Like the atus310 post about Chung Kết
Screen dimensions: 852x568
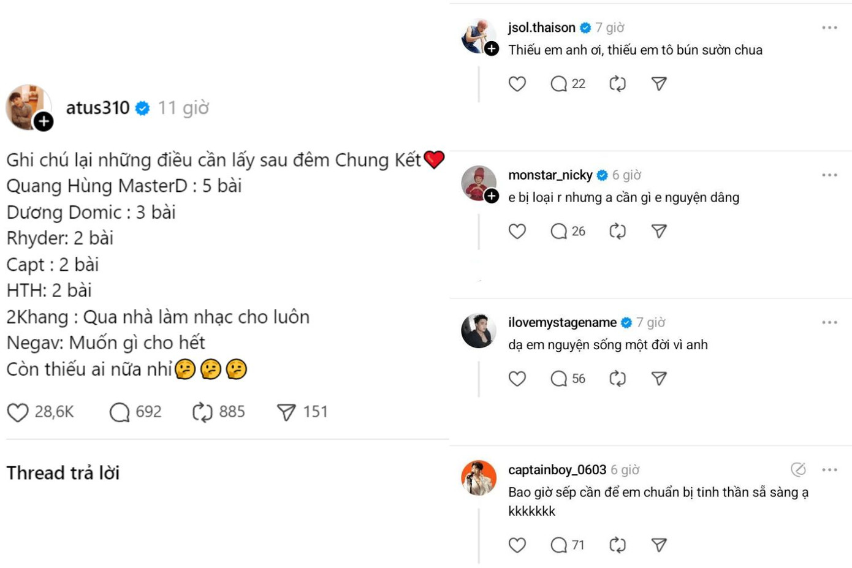point(18,412)
